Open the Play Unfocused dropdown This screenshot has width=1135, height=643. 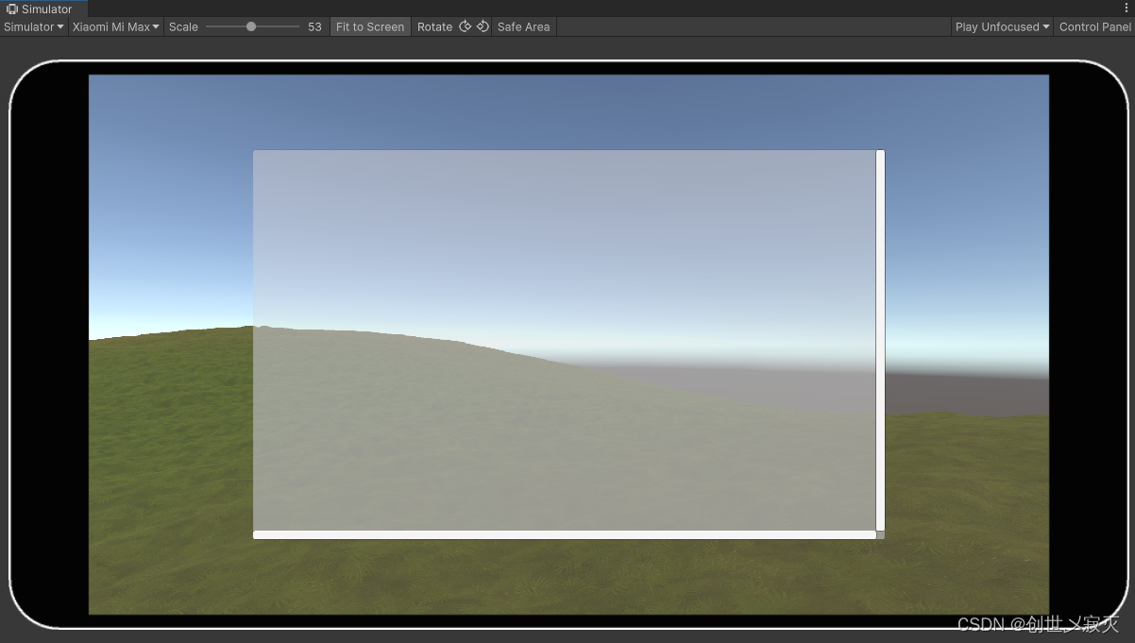[1000, 26]
